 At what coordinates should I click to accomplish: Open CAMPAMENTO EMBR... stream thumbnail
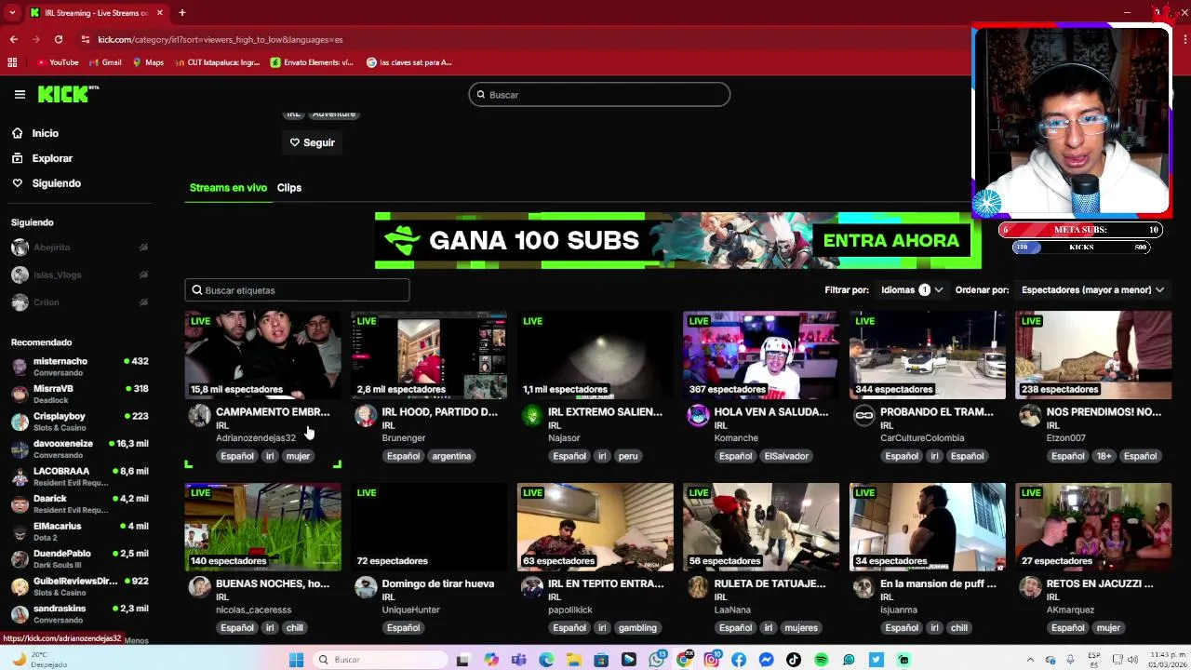pos(263,355)
